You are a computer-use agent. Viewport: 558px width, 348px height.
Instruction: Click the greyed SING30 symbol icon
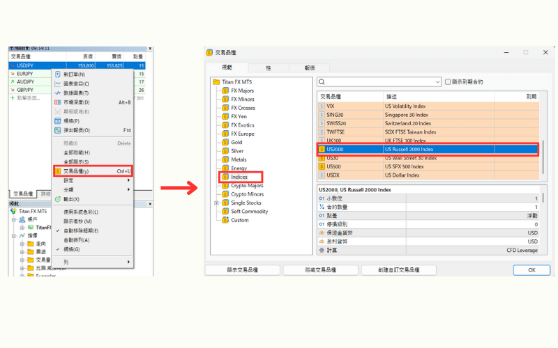pyautogui.click(x=322, y=115)
